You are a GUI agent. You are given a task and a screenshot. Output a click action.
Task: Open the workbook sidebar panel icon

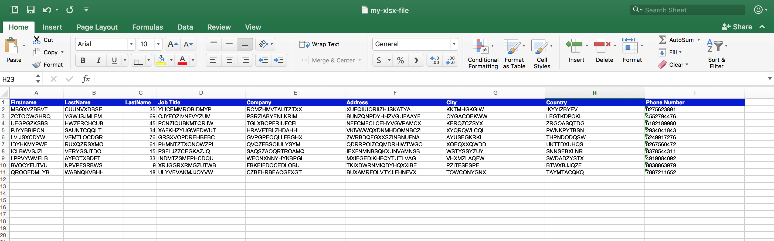(14, 10)
